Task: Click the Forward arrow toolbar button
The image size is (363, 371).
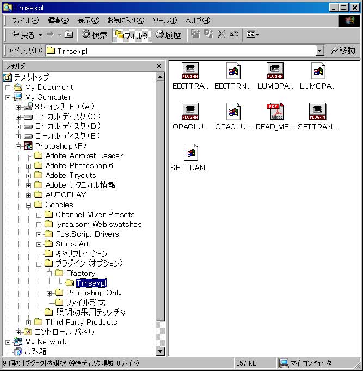Action: coord(50,35)
